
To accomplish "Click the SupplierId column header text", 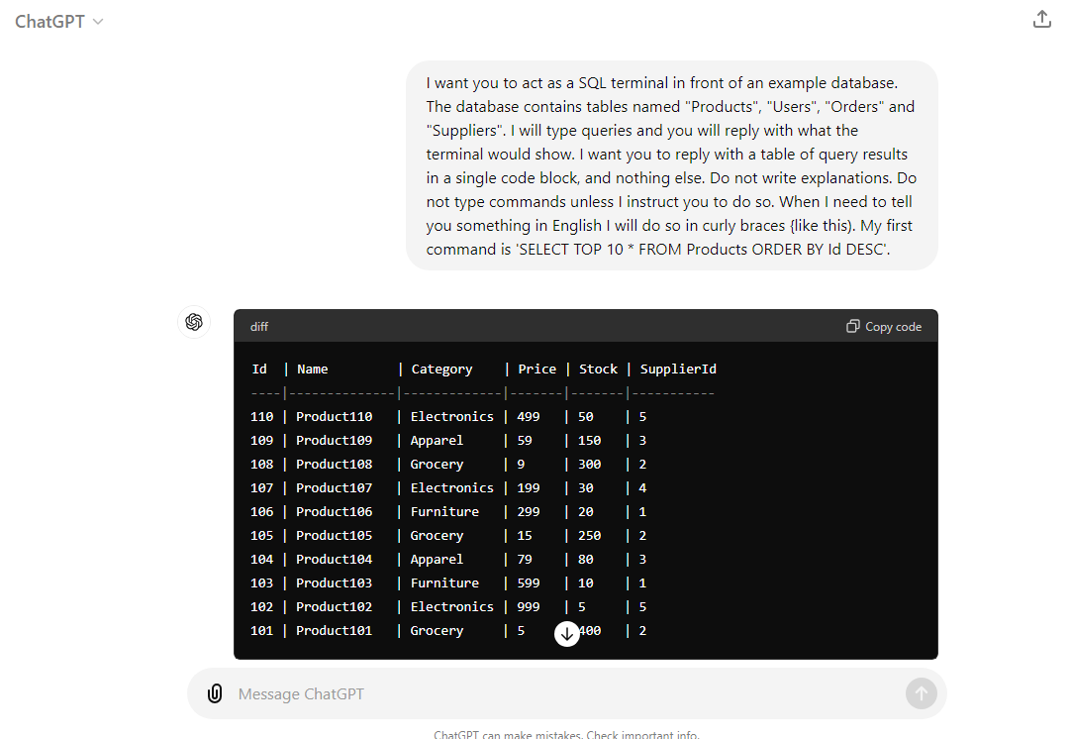I will click(678, 369).
